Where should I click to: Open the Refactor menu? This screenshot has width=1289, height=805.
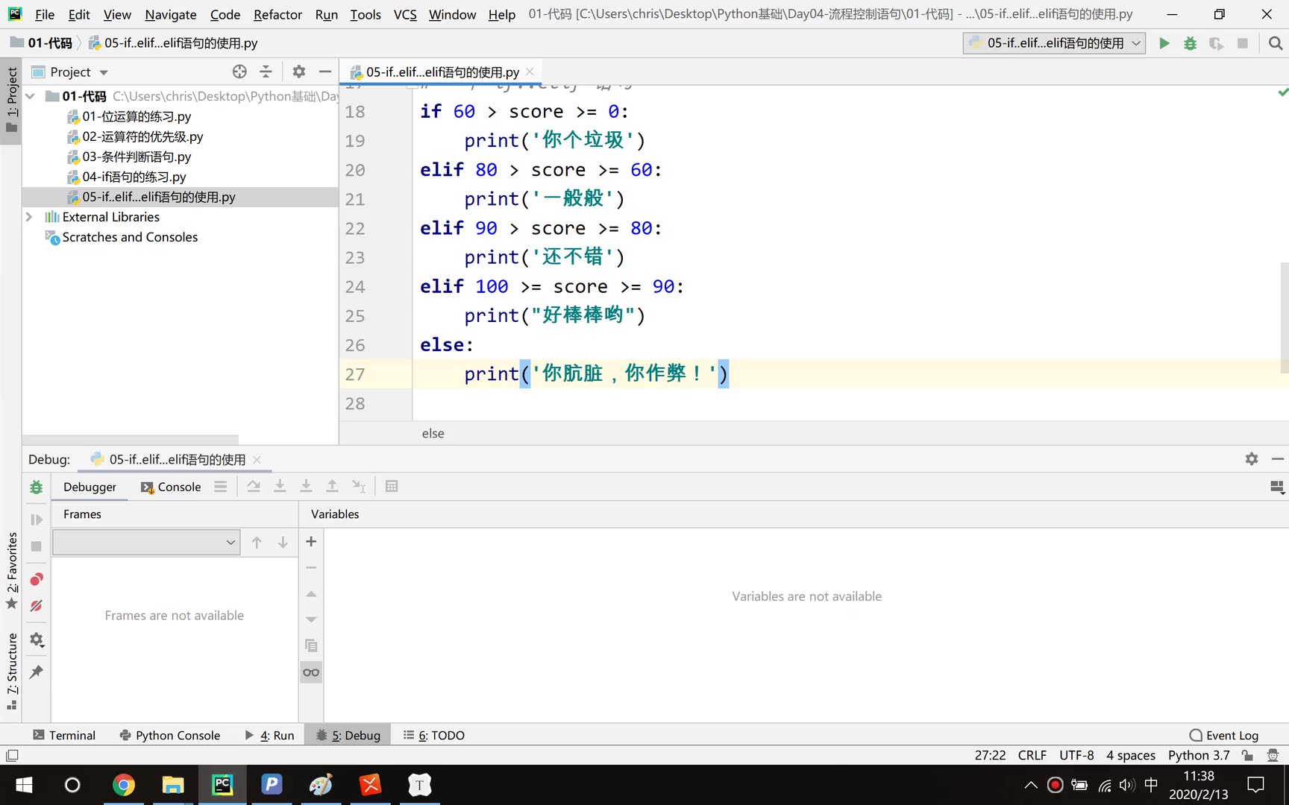pyautogui.click(x=277, y=14)
